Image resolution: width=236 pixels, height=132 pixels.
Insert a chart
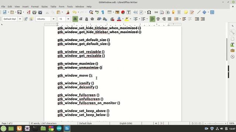click(123, 12)
